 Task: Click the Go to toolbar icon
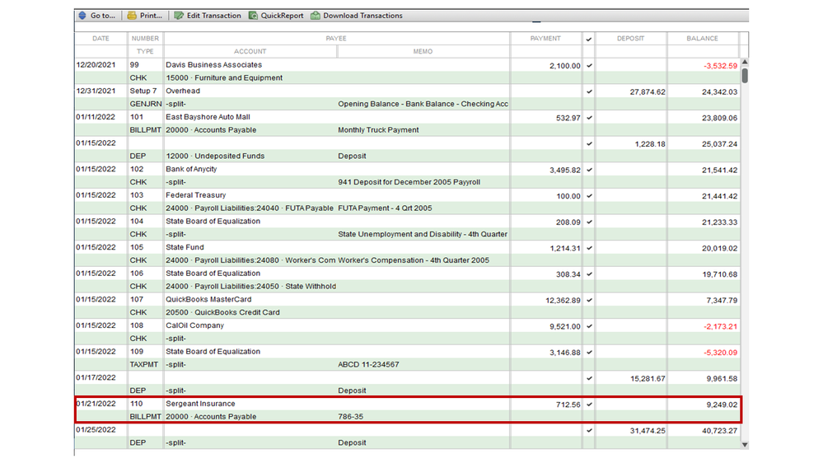coord(82,16)
